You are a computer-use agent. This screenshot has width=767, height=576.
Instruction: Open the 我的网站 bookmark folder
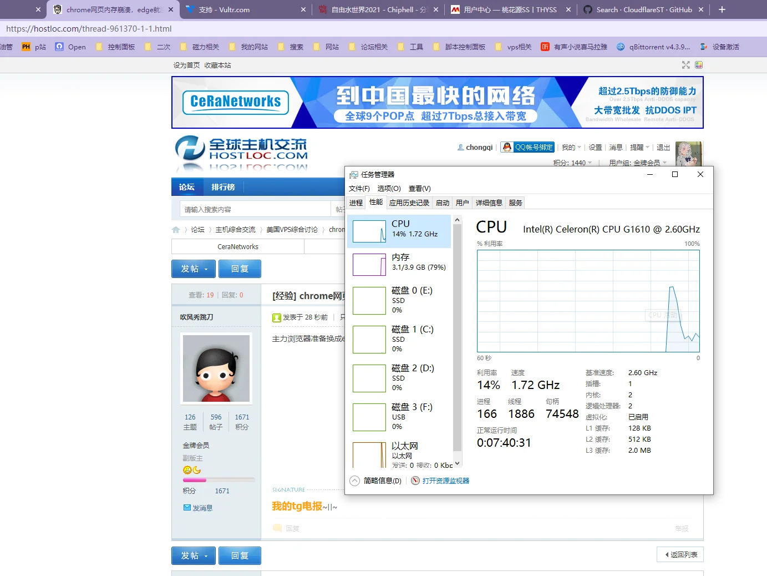(248, 47)
